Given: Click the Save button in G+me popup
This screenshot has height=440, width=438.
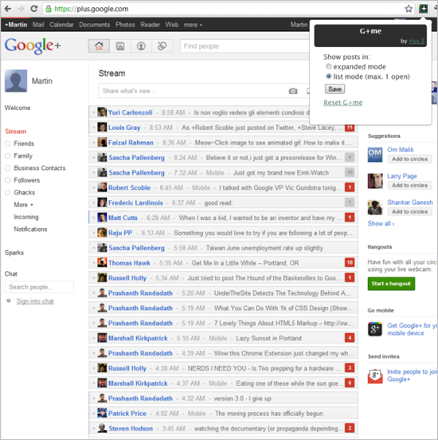Looking at the screenshot, I should [334, 89].
